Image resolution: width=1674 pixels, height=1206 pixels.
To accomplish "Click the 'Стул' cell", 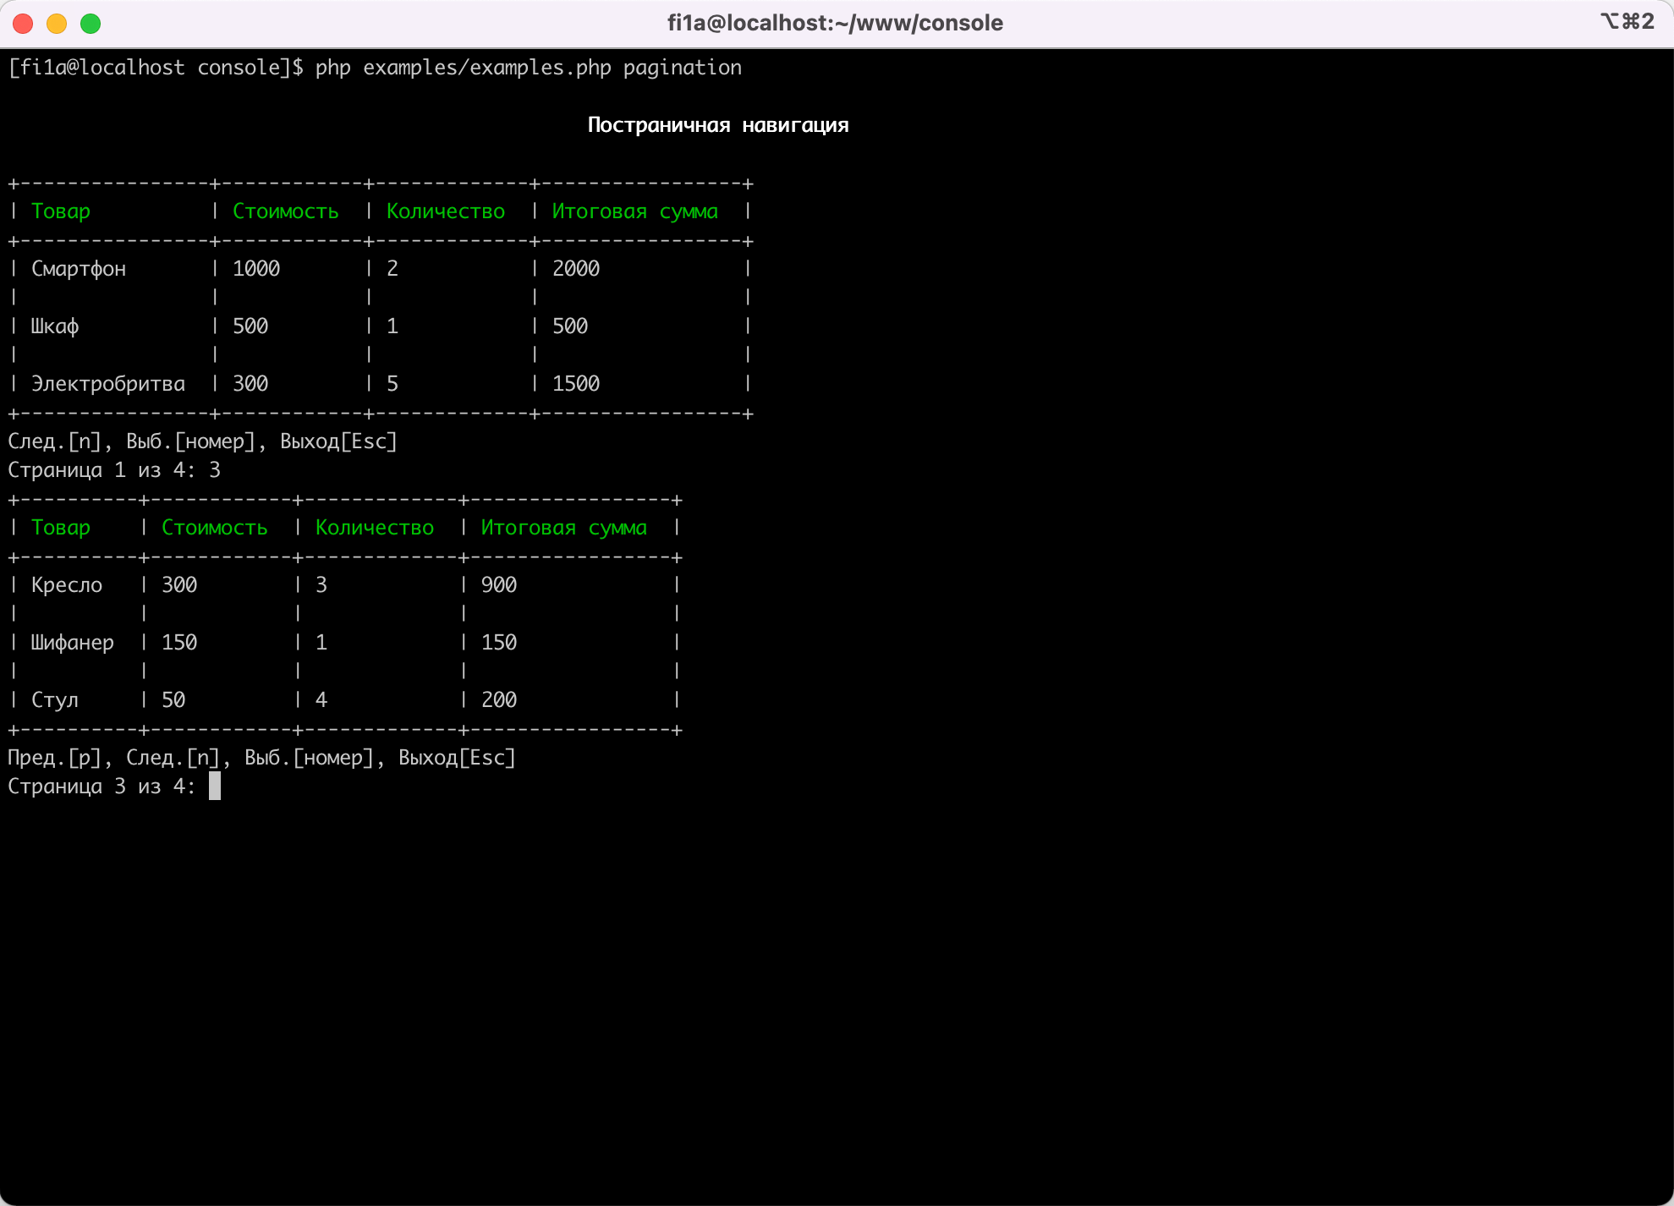I will (x=55, y=700).
